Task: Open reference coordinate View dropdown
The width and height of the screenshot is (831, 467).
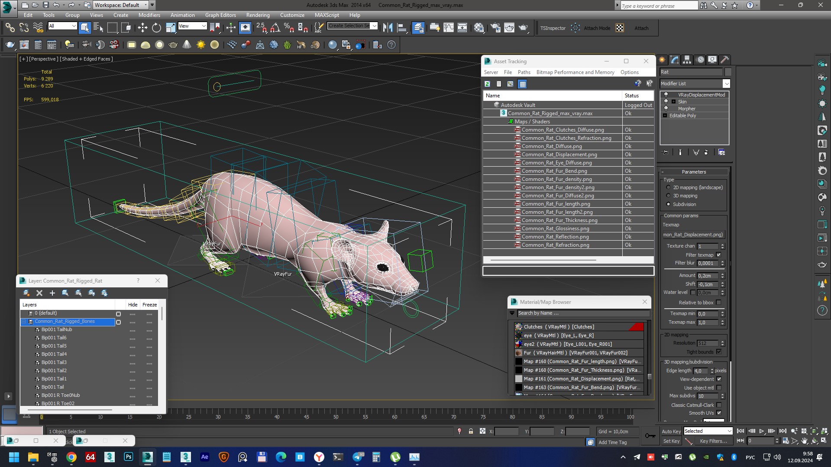Action: (192, 26)
